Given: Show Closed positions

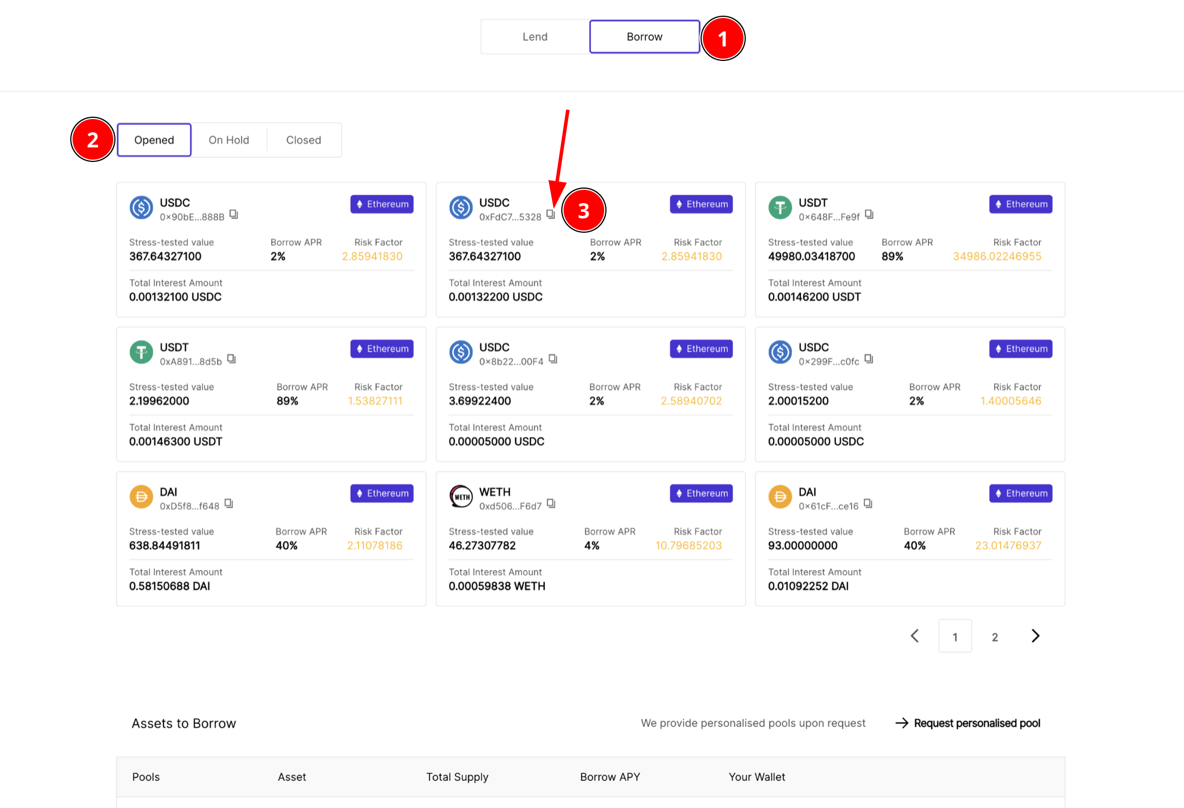Looking at the screenshot, I should [304, 140].
